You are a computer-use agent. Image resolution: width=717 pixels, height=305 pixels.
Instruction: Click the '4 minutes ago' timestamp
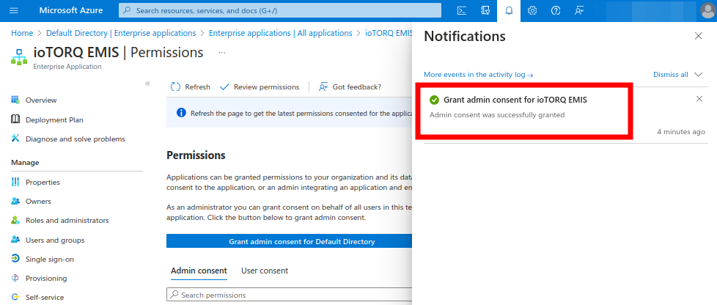tap(681, 132)
